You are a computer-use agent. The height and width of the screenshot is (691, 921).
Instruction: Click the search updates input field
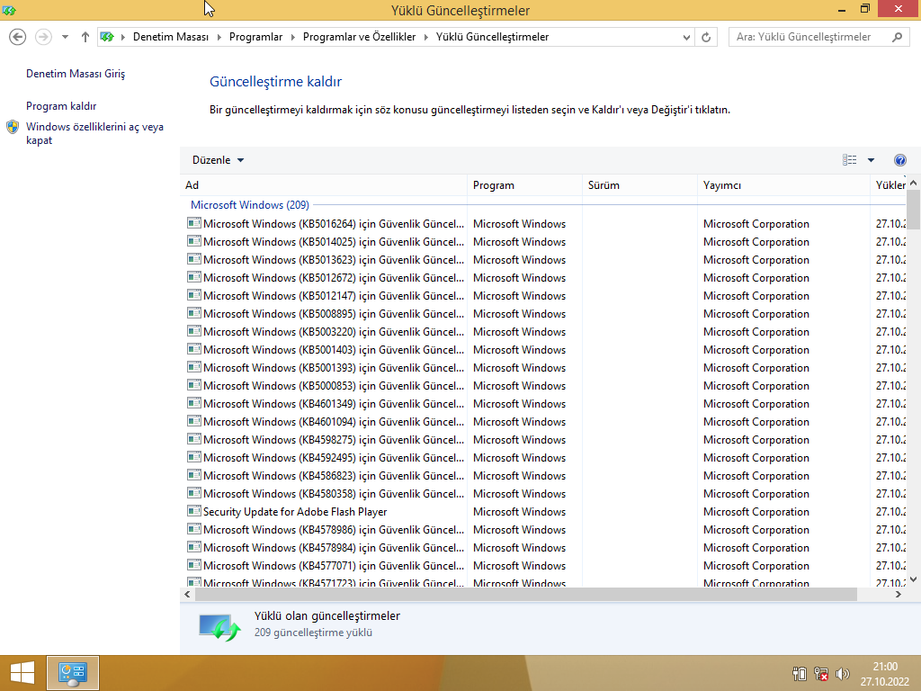[x=810, y=37]
